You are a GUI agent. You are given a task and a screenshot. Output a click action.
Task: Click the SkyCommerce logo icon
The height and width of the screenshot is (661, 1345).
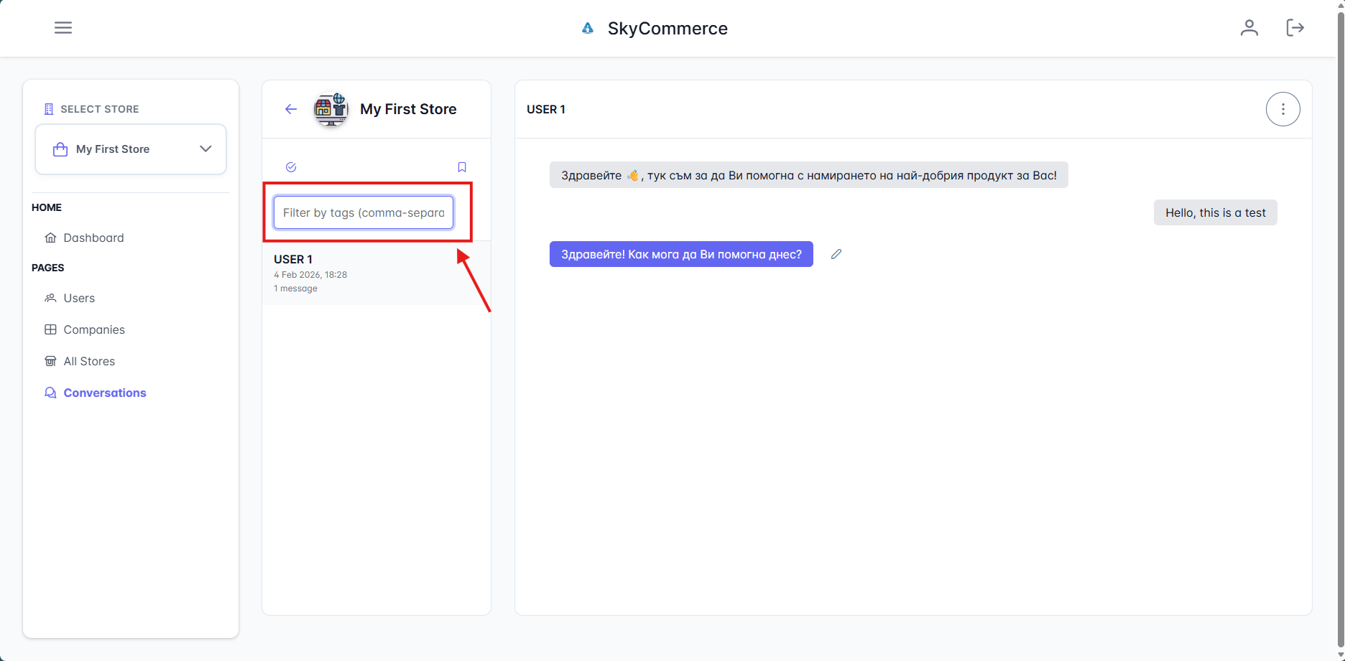(588, 29)
